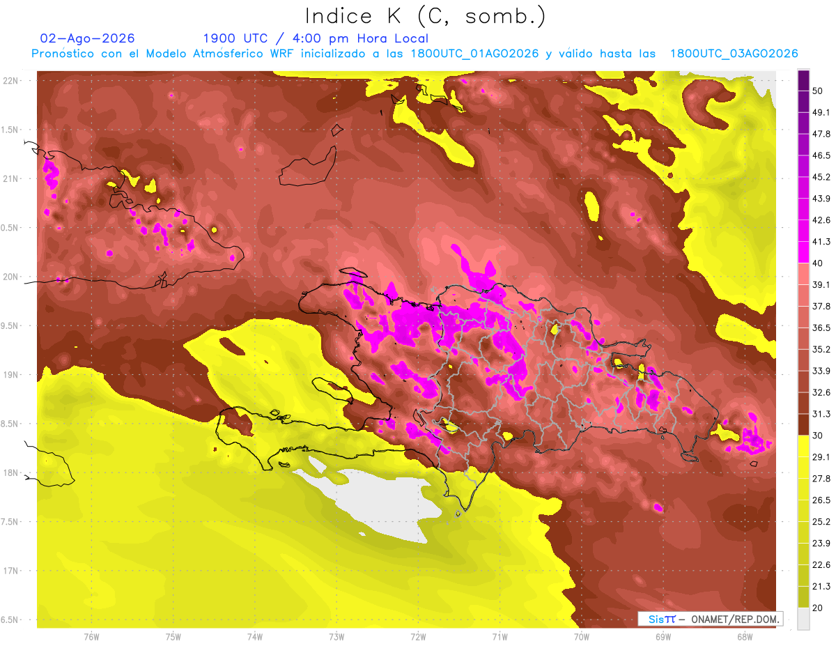This screenshot has height=646, width=836.
Task: Click the colorbar value '25.2'
Action: [821, 522]
